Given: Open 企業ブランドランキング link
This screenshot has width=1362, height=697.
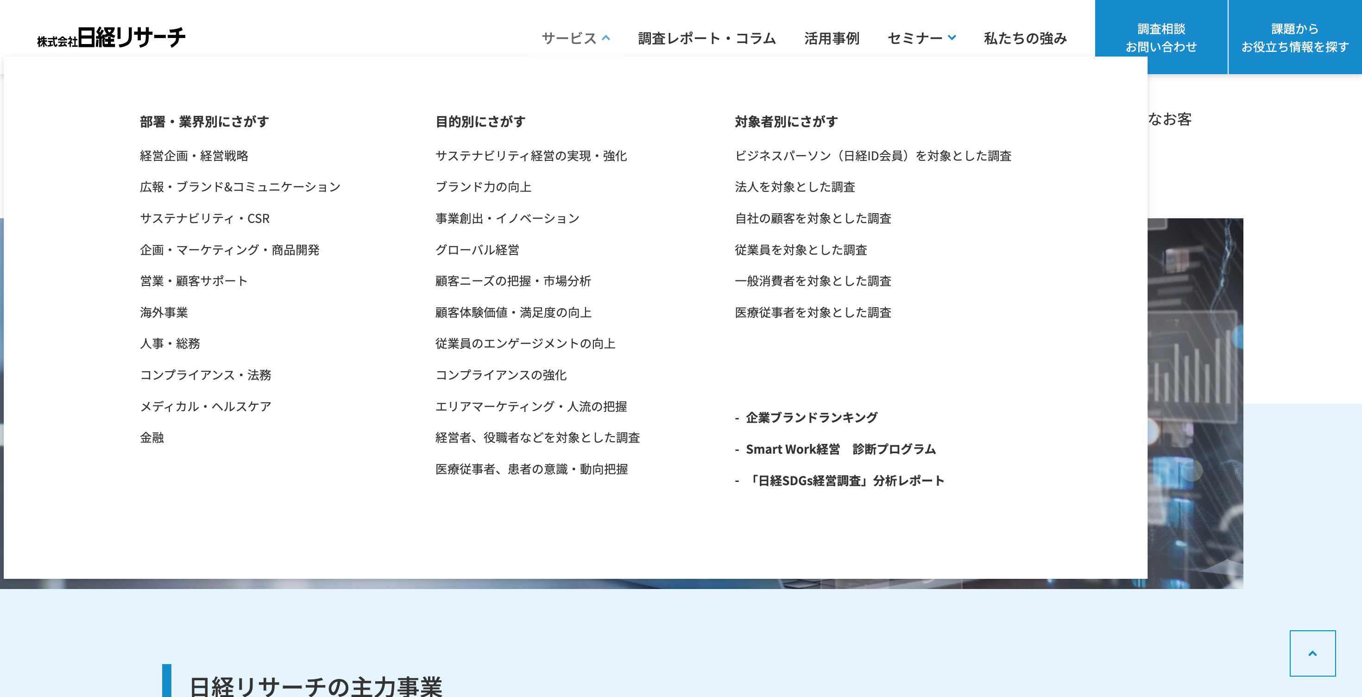Looking at the screenshot, I should 811,418.
